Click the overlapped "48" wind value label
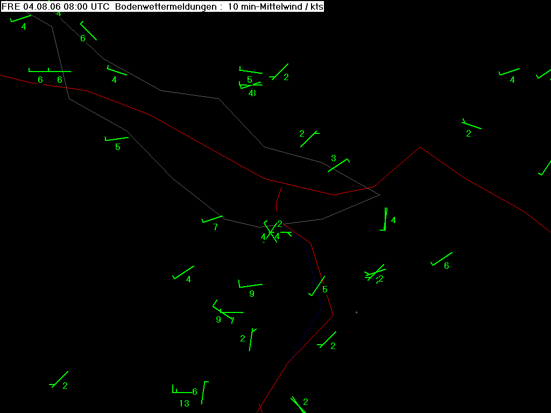This screenshot has height=413, width=551. [252, 93]
